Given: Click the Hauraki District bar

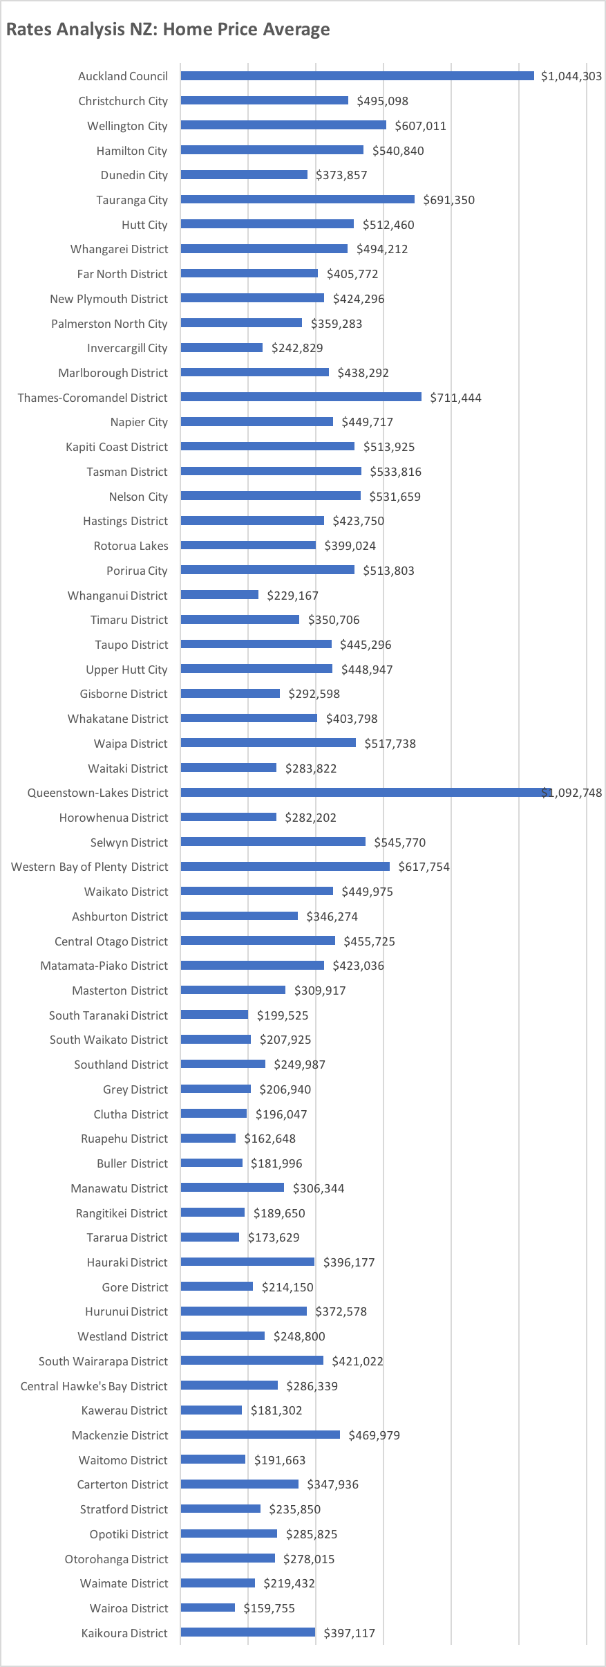Looking at the screenshot, I should pyautogui.click(x=247, y=1262).
